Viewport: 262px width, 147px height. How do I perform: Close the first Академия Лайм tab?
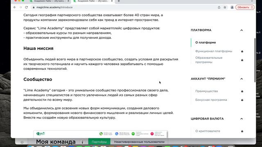pyautogui.click(x=68, y=1)
